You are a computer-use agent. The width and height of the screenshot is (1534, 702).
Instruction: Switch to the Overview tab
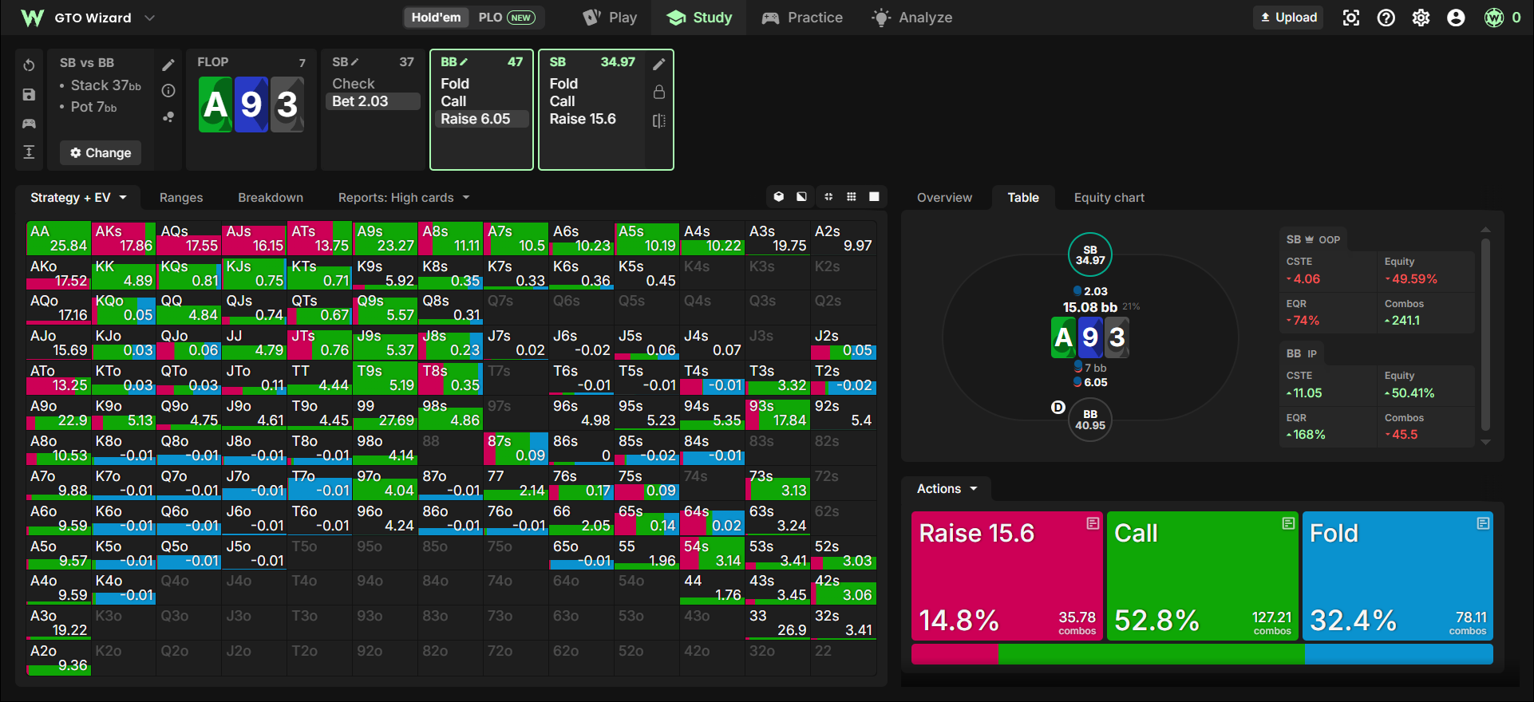pyautogui.click(x=944, y=198)
